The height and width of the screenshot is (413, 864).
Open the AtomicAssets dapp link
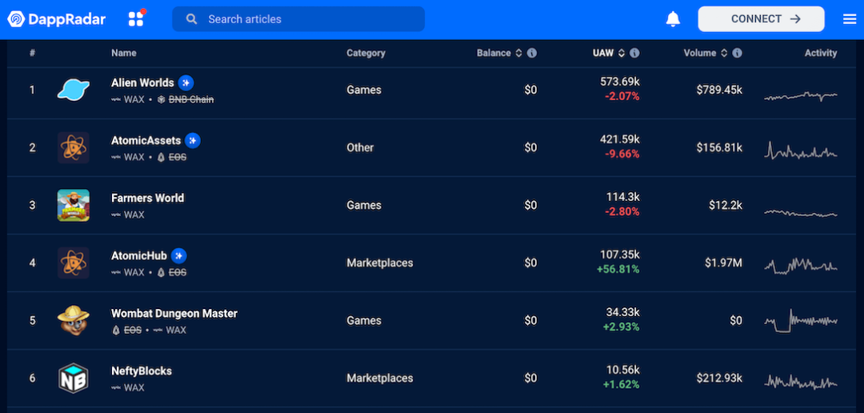point(146,141)
